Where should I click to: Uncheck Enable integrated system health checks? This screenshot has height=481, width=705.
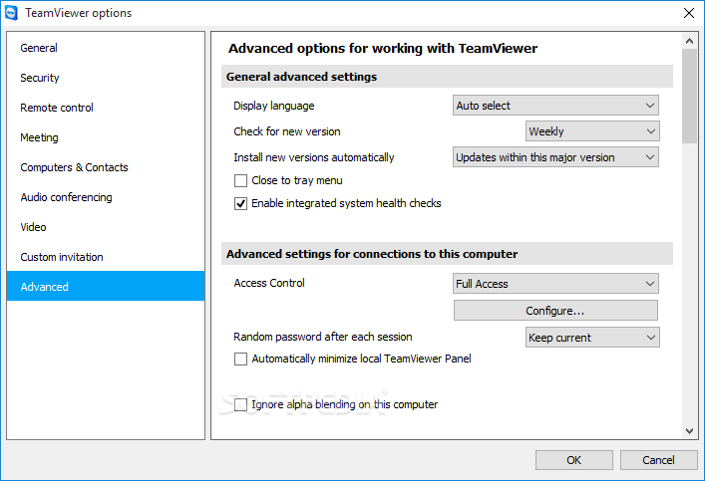pyautogui.click(x=240, y=203)
